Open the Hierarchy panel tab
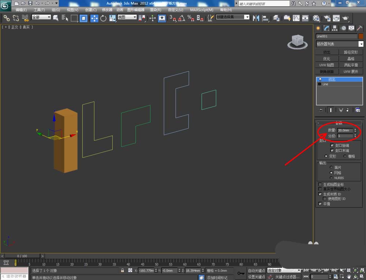 click(x=335, y=28)
